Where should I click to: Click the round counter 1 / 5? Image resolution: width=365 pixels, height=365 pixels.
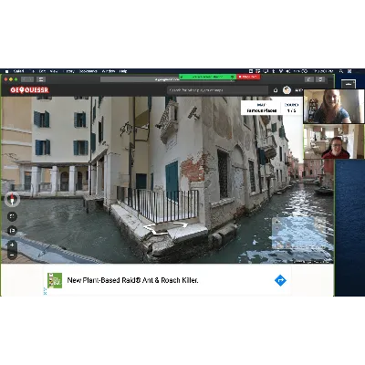point(291,108)
